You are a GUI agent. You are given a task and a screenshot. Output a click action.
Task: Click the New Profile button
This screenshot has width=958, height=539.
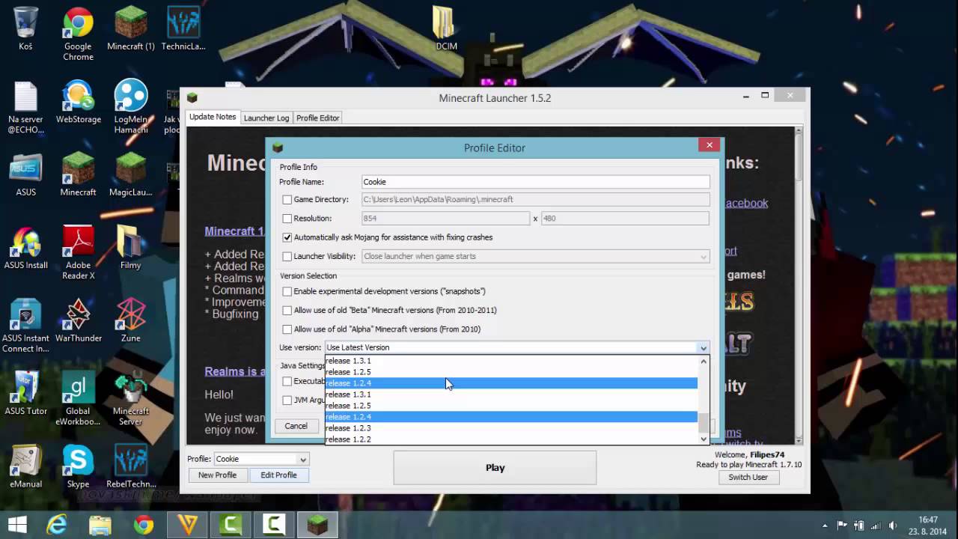pyautogui.click(x=217, y=475)
